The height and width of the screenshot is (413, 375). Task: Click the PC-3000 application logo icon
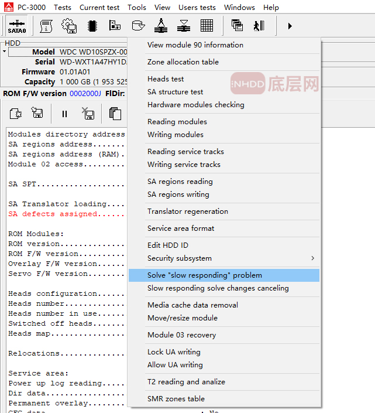click(9, 8)
